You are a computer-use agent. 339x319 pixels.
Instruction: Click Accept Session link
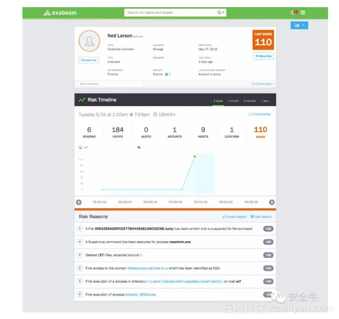pyautogui.click(x=234, y=216)
